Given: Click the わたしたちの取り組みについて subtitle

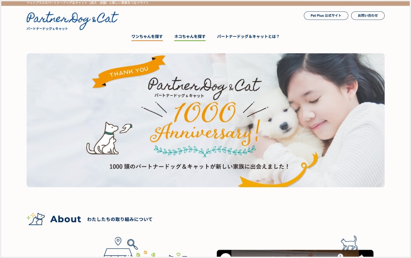Looking at the screenshot, I should coord(119,219).
